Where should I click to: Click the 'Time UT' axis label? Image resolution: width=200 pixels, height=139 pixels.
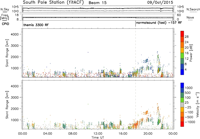coord(98,137)
